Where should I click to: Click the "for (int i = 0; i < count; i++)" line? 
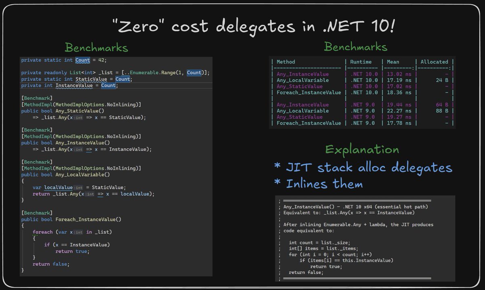click(330, 254)
